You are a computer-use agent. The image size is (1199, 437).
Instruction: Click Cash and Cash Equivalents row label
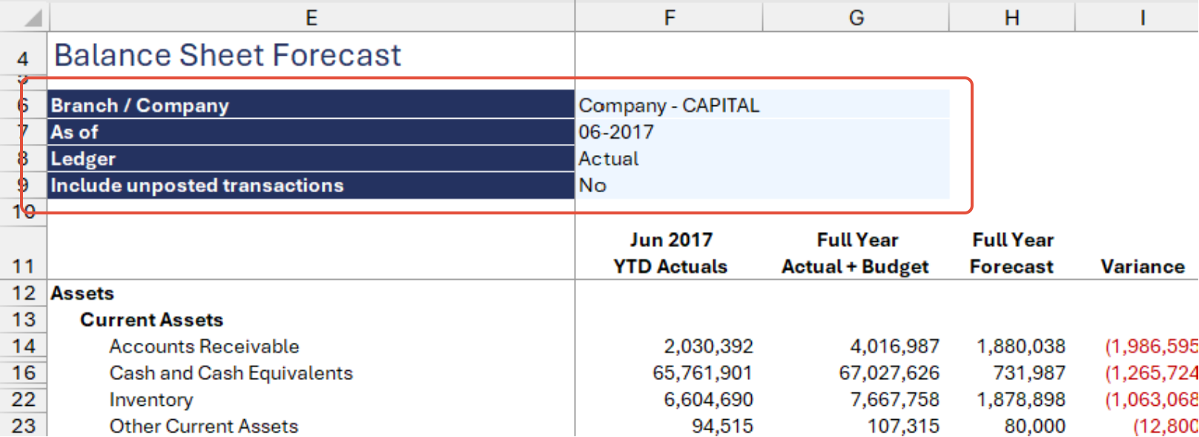[231, 373]
